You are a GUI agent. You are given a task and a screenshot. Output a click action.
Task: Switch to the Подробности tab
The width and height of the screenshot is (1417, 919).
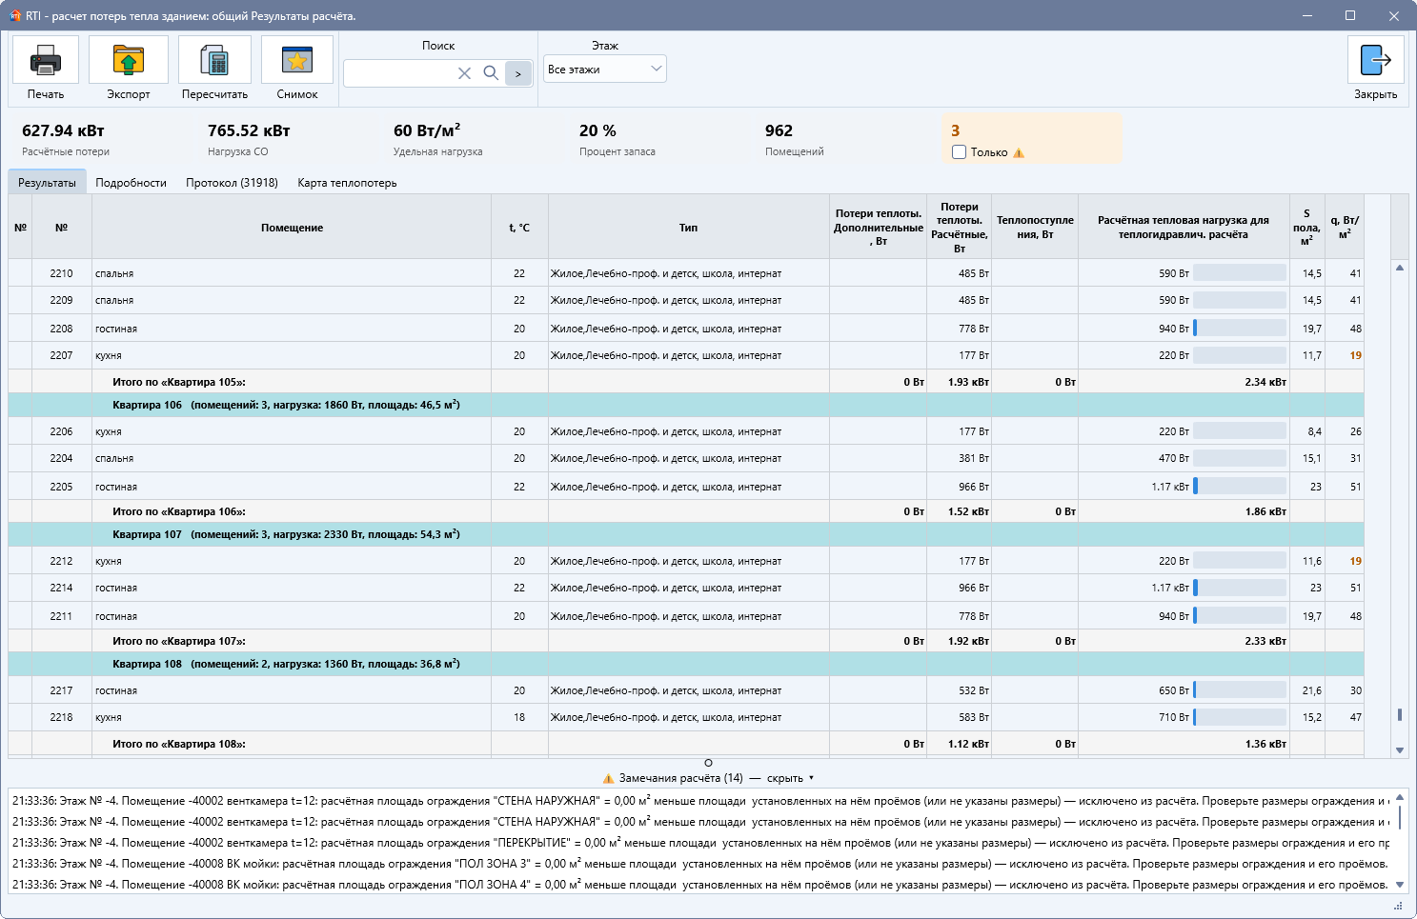(131, 183)
